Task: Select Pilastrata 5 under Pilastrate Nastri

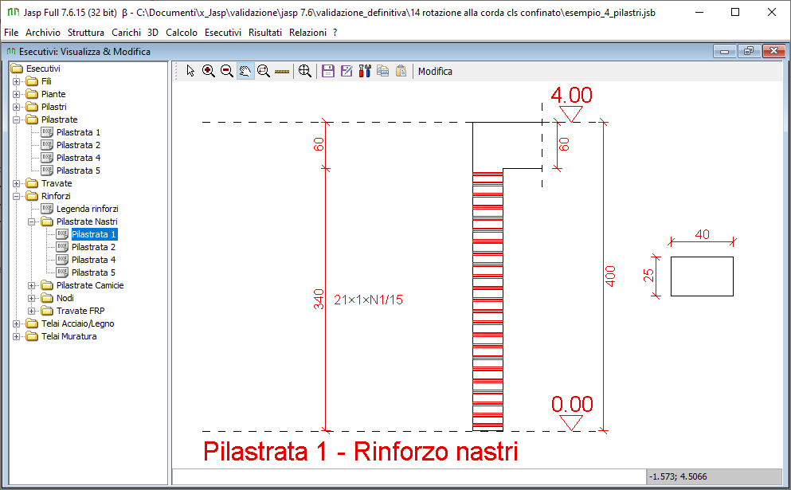Action: point(93,272)
